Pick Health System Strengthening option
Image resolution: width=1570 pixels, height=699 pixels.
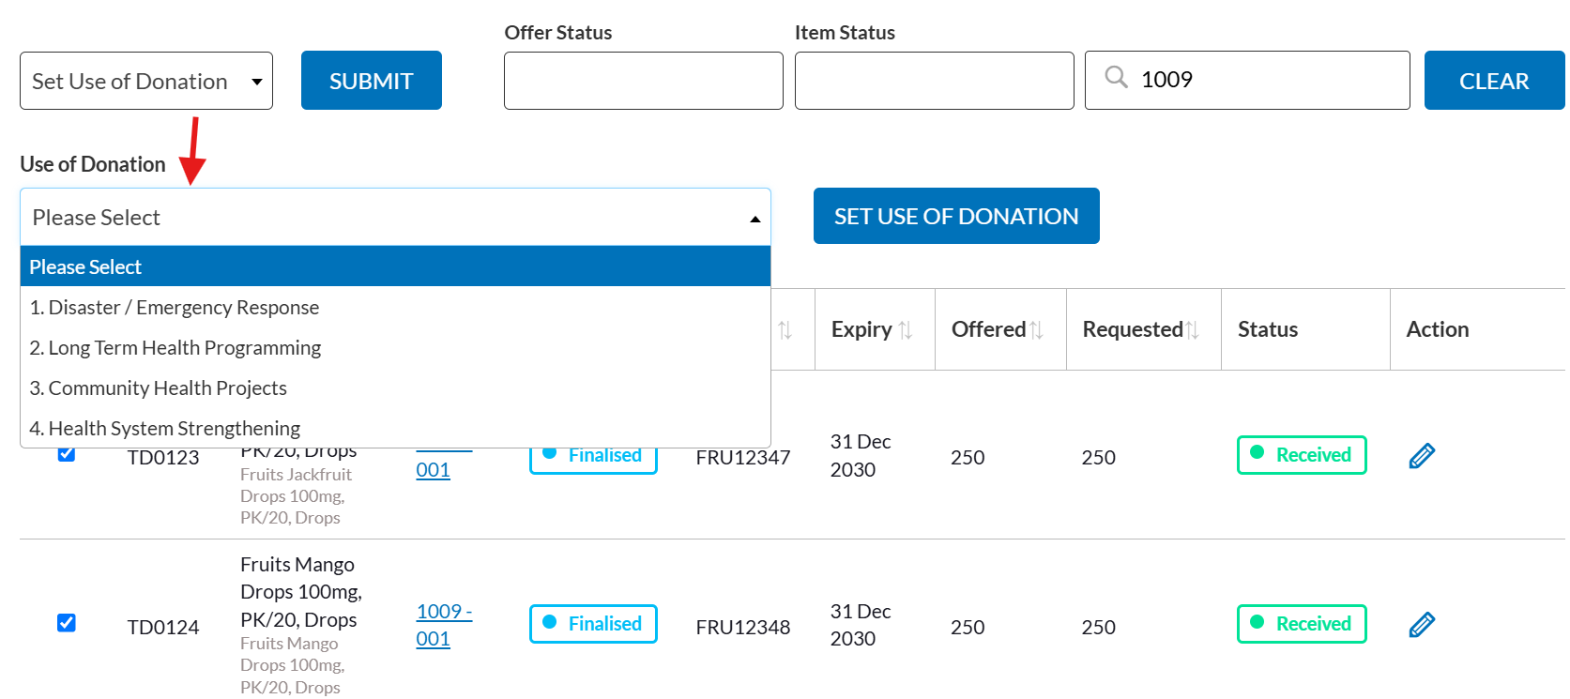pos(165,429)
